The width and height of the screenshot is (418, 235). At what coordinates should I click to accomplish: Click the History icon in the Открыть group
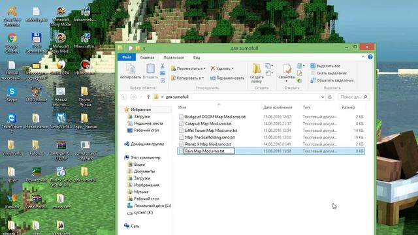pyautogui.click(x=299, y=80)
